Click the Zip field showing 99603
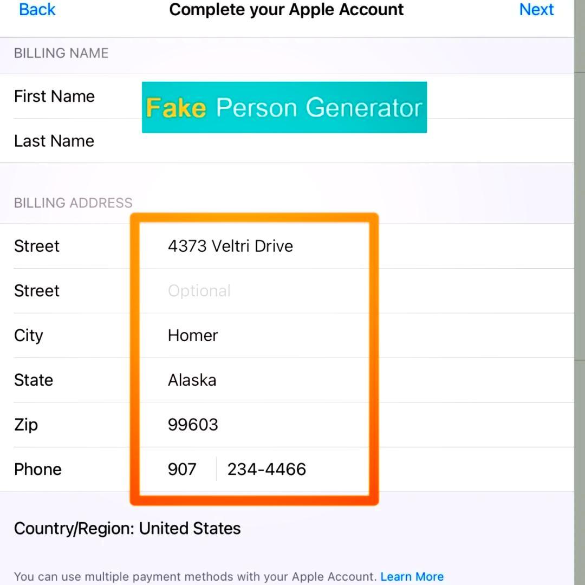585x585 pixels. pyautogui.click(x=193, y=425)
